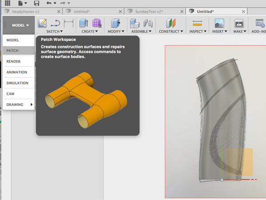The width and height of the screenshot is (266, 200).
Task: Click the Undo arrow icon
Action: (x=49, y=3)
